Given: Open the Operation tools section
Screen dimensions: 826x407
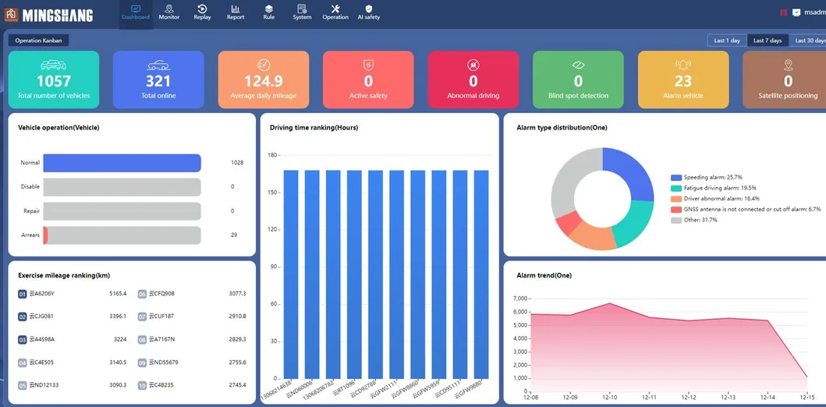Looking at the screenshot, I should [x=335, y=12].
